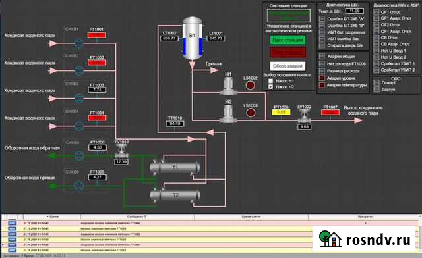Click the B1 tank vessel
Viewport: 422px width, 258px height.
tap(192, 38)
